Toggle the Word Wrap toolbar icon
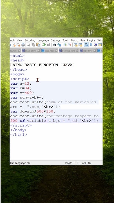This screenshot has height=203, width=114. pos(86,45)
